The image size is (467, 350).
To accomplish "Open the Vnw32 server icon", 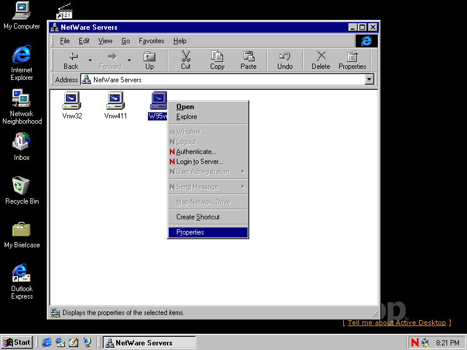I will (72, 101).
